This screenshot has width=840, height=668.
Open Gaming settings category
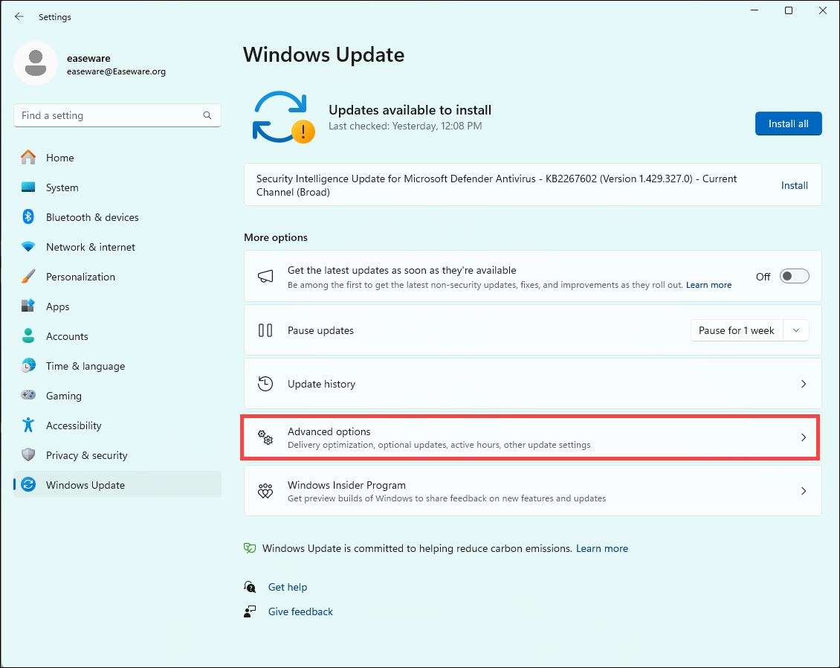point(117,396)
